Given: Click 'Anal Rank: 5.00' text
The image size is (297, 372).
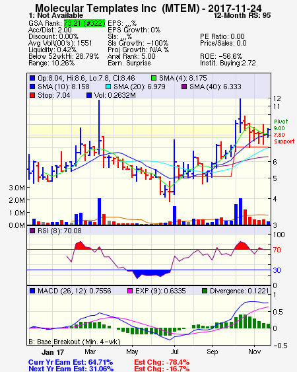Looking at the screenshot, I should click(x=131, y=56).
